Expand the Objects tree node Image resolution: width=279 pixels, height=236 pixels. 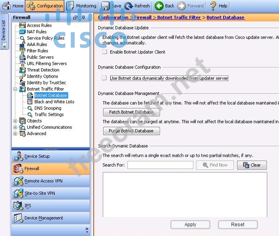15,121
